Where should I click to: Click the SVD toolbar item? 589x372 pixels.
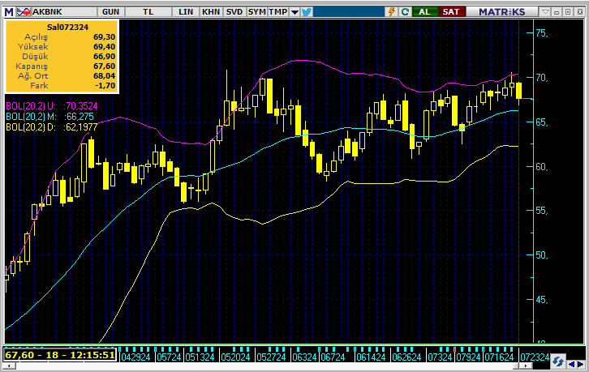point(234,11)
